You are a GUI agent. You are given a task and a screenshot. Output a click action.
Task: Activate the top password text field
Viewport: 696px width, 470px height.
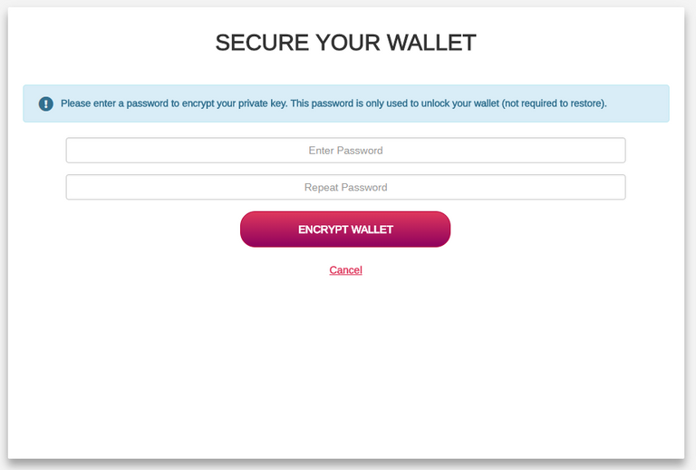point(345,151)
